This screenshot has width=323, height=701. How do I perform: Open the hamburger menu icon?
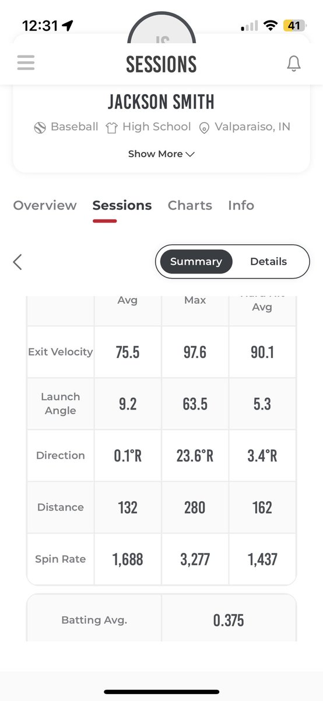click(26, 63)
